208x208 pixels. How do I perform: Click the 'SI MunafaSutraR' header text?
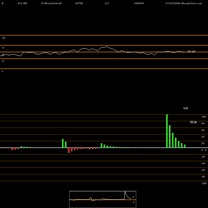click(x=51, y=3)
